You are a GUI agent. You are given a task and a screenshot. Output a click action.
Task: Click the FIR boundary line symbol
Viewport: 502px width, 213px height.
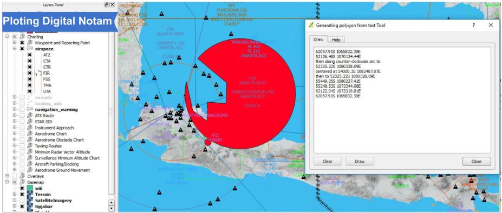[x=37, y=73]
